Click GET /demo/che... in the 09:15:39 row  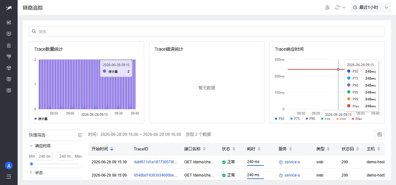[199, 162]
